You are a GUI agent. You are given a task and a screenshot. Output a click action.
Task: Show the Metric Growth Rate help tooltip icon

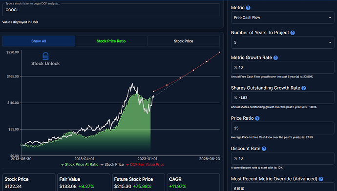point(275,57)
